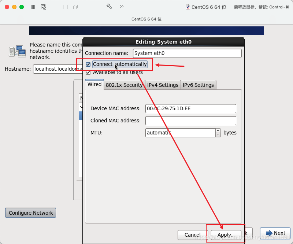Click Cancel in the eth0 dialog
Image resolution: width=293 pixels, height=244 pixels.
(193, 235)
